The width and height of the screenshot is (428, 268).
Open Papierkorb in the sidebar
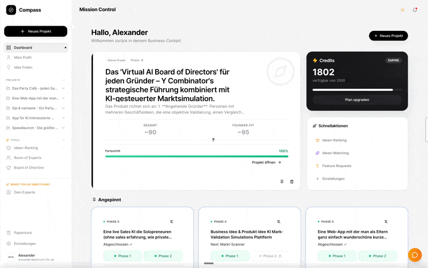[22, 233]
